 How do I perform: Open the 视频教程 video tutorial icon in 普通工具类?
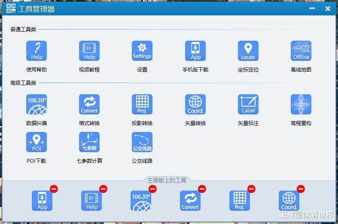[x=89, y=51]
